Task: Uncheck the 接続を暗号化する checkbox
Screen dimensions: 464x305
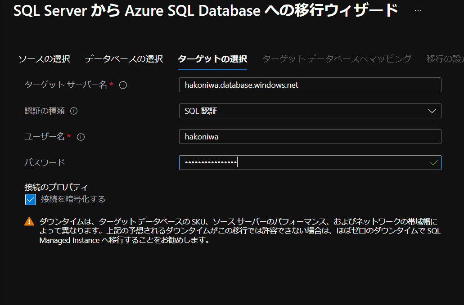Action: [30, 199]
